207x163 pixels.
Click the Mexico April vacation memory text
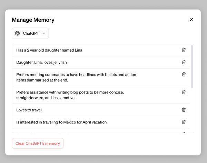click(x=62, y=122)
